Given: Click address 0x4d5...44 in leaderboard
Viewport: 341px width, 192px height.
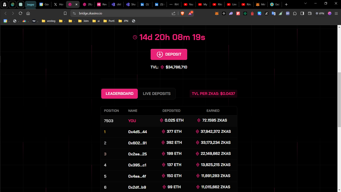Looking at the screenshot, I should click(138, 132).
